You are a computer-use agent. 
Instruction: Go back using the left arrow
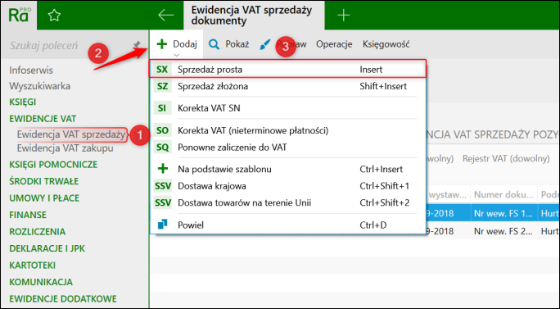pos(166,15)
